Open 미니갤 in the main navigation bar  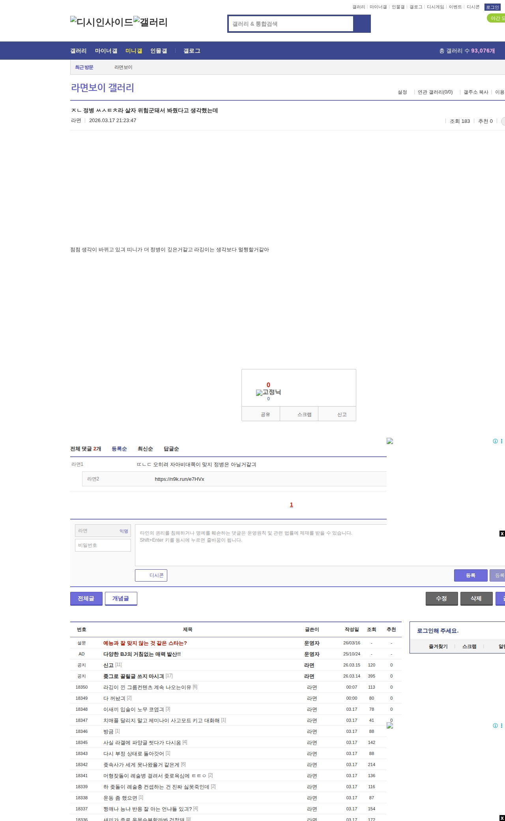click(x=134, y=51)
